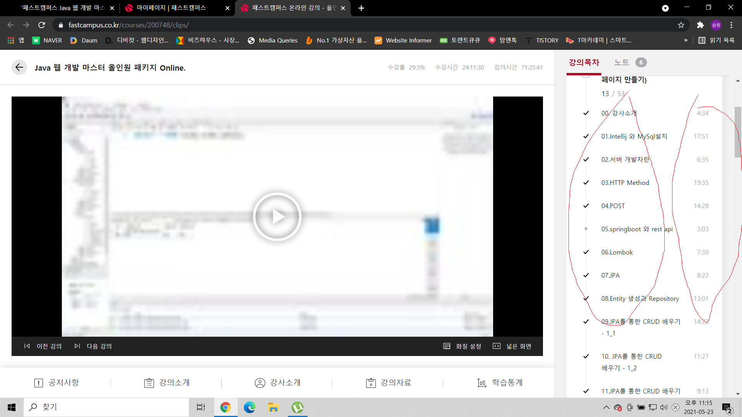The height and width of the screenshot is (417, 742).
Task: Select the 강의목차 lecture list tab
Action: (584, 63)
